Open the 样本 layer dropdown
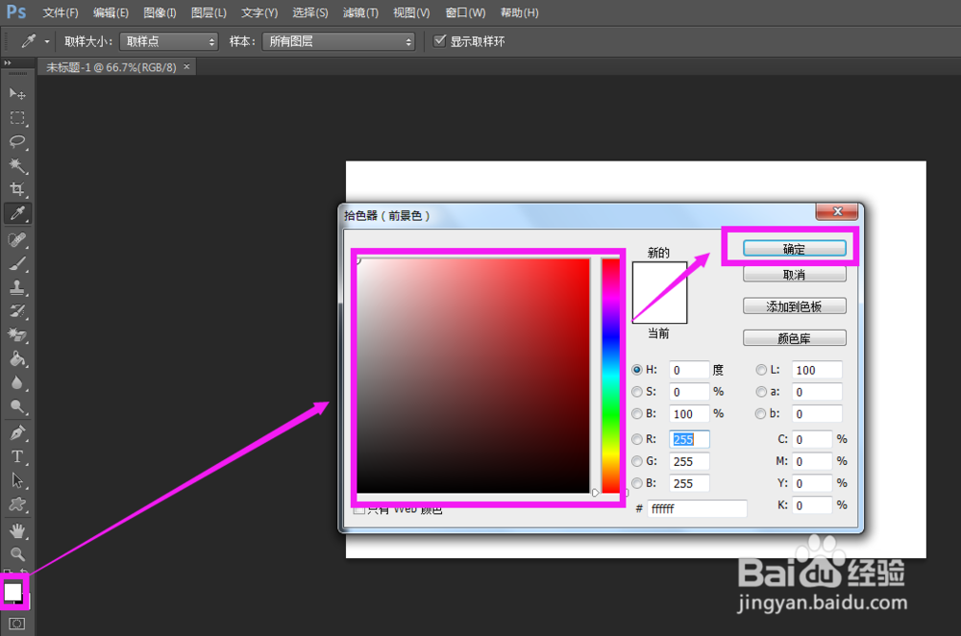The image size is (961, 636). (338, 40)
